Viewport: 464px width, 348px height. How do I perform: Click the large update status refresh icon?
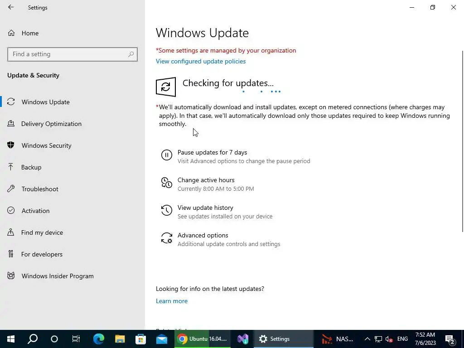[x=166, y=87]
